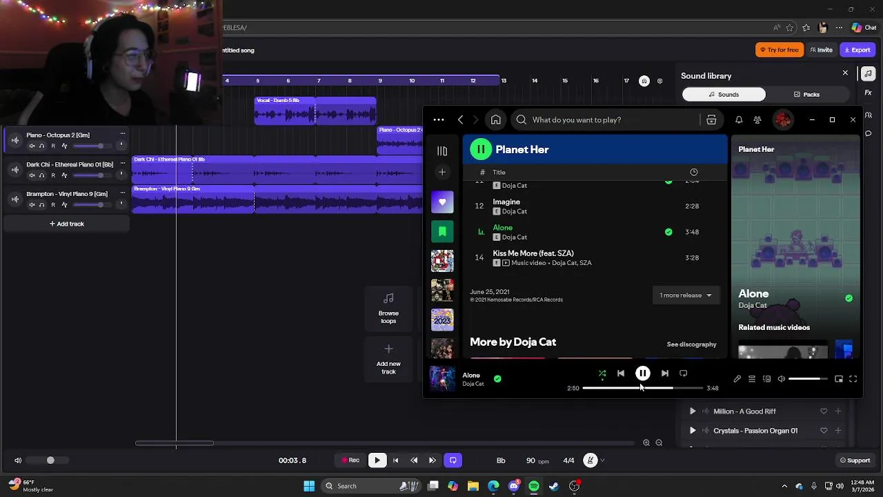Adjust pan knob of Brampton - Vinyl Piano 9 track
Viewport: 883px width, 497px height.
click(121, 204)
